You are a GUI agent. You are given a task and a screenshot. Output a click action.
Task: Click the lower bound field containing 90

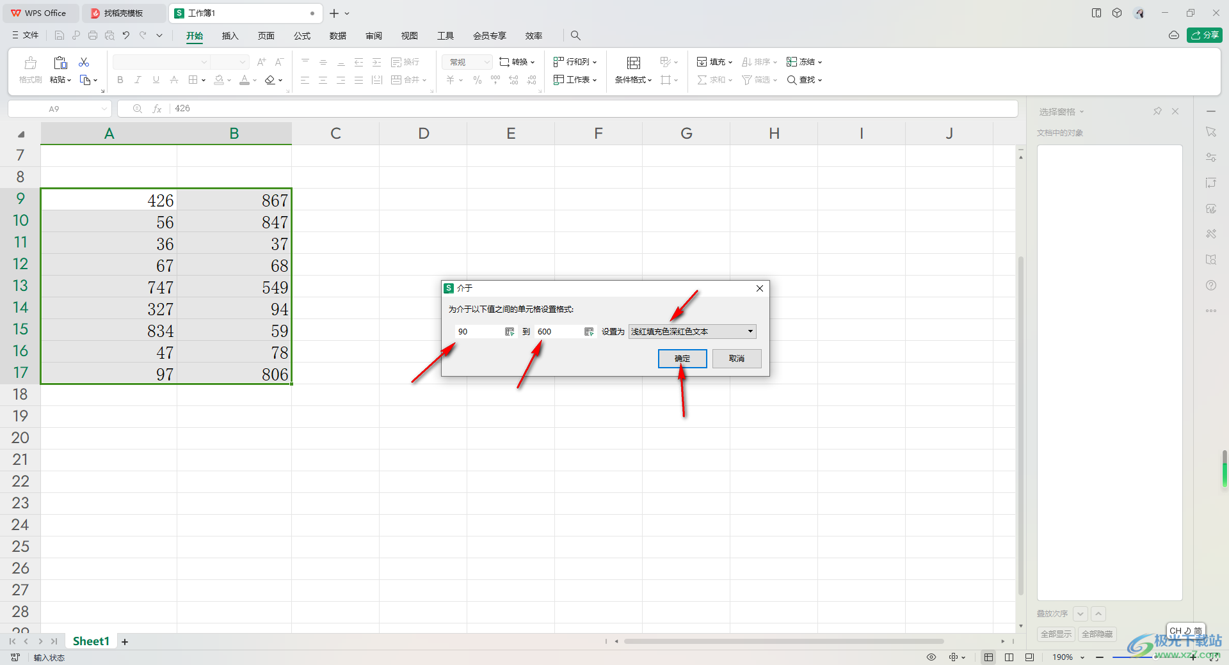(x=479, y=331)
